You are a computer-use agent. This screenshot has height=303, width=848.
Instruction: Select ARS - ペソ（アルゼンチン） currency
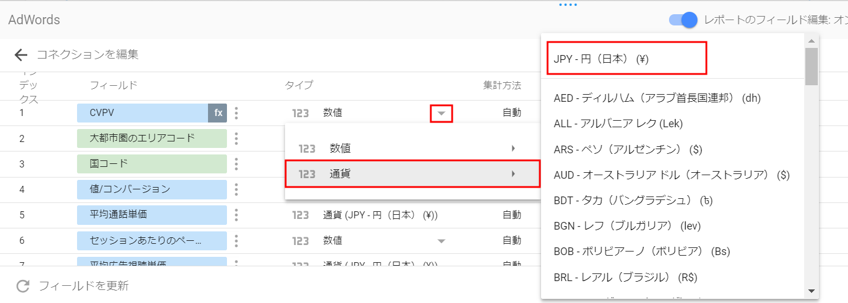[x=673, y=149]
